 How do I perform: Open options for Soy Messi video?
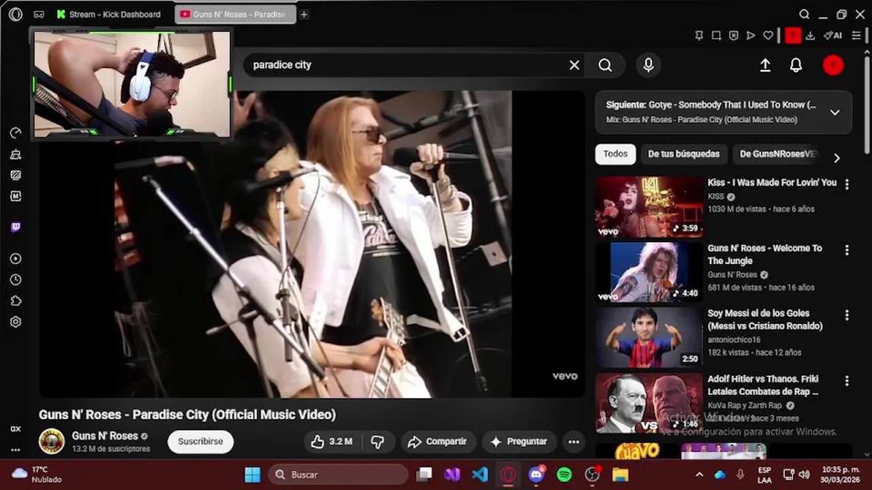847,315
